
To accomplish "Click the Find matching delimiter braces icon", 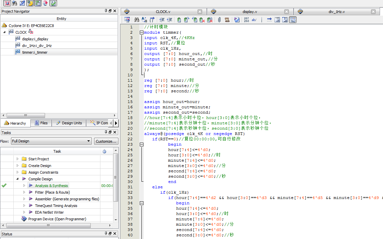I will 152,20.
